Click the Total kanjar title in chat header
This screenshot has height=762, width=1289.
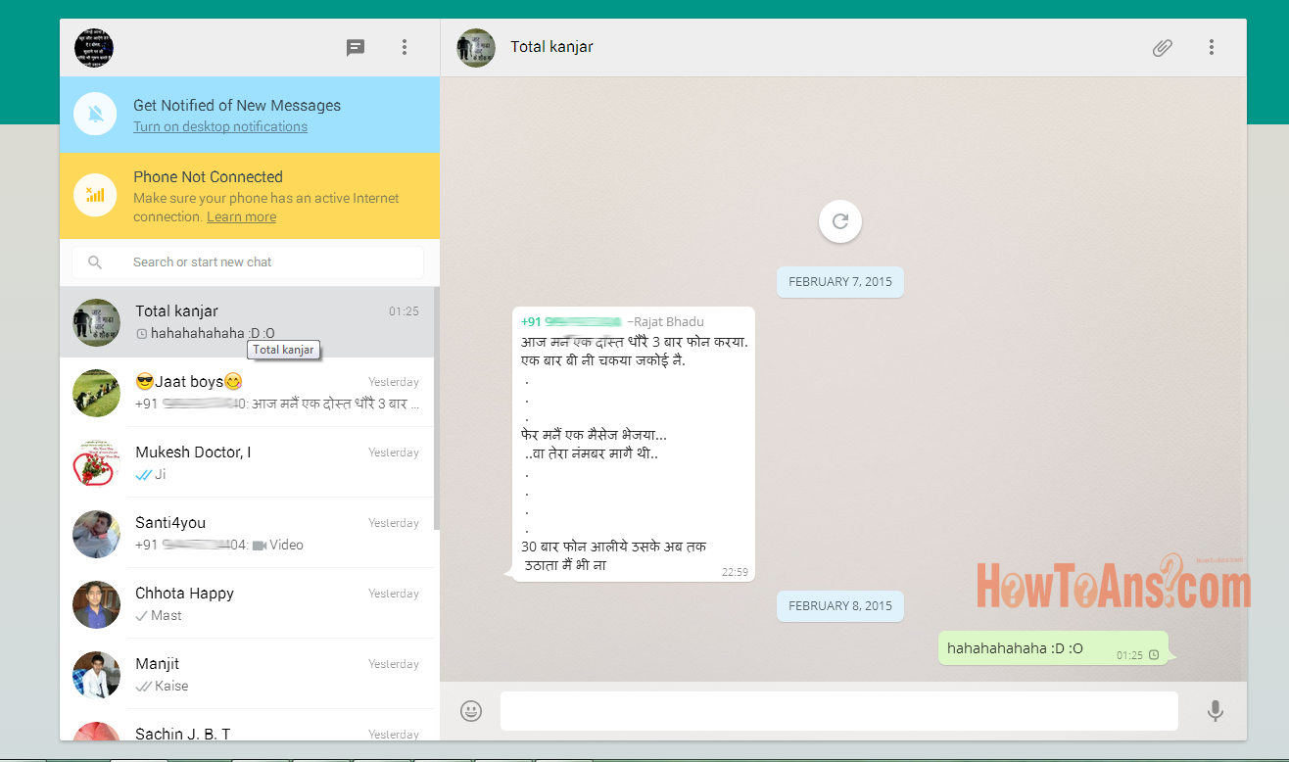[551, 47]
